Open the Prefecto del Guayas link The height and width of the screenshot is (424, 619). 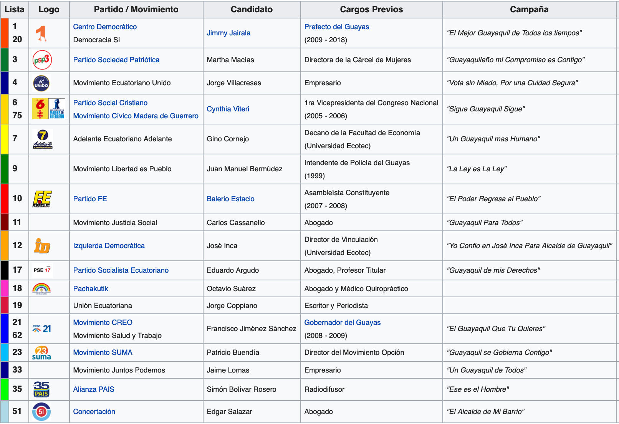coord(337,27)
